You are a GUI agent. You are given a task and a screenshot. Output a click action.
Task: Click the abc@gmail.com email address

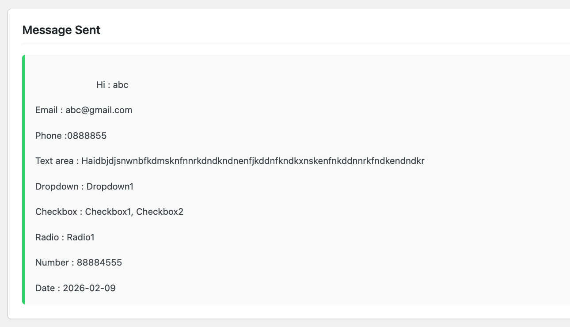99,110
